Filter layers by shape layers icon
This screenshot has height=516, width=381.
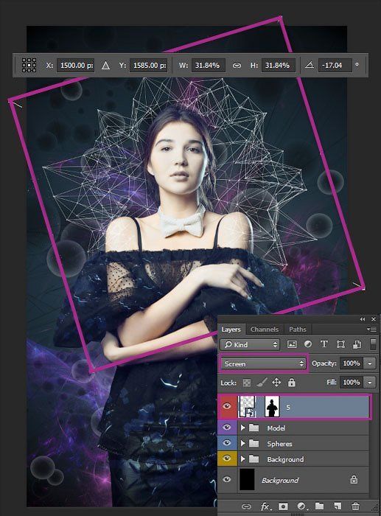pos(340,344)
